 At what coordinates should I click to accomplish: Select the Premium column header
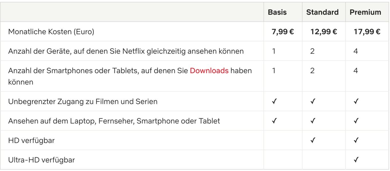(365, 12)
